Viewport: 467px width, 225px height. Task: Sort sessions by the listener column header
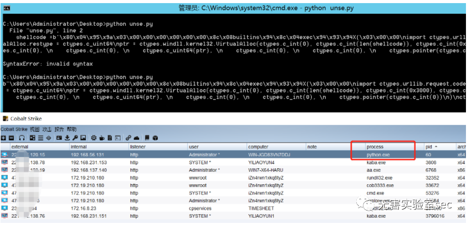tap(158, 147)
